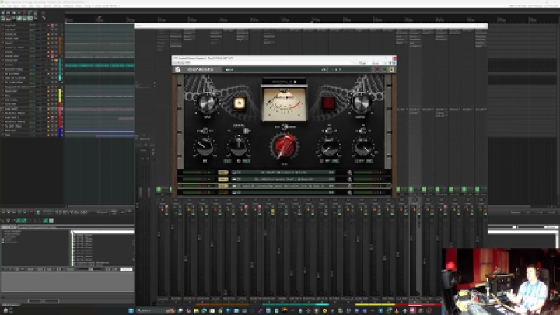Mute the second chain row via its speaker icon
Screen dimensions: 560x315
349,180
